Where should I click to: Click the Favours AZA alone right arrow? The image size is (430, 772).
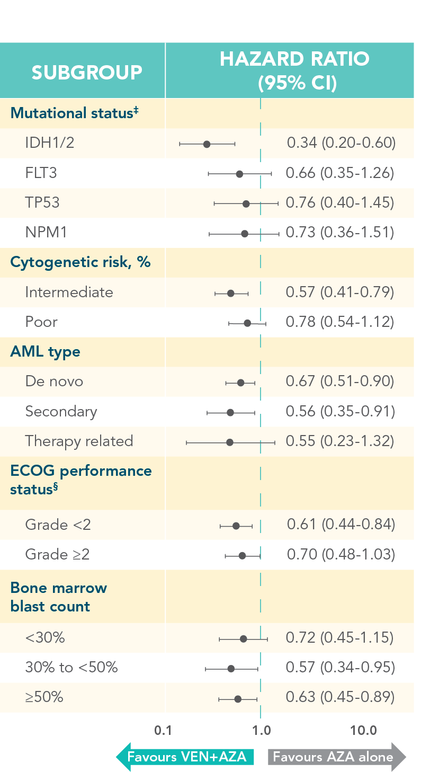pos(337,757)
